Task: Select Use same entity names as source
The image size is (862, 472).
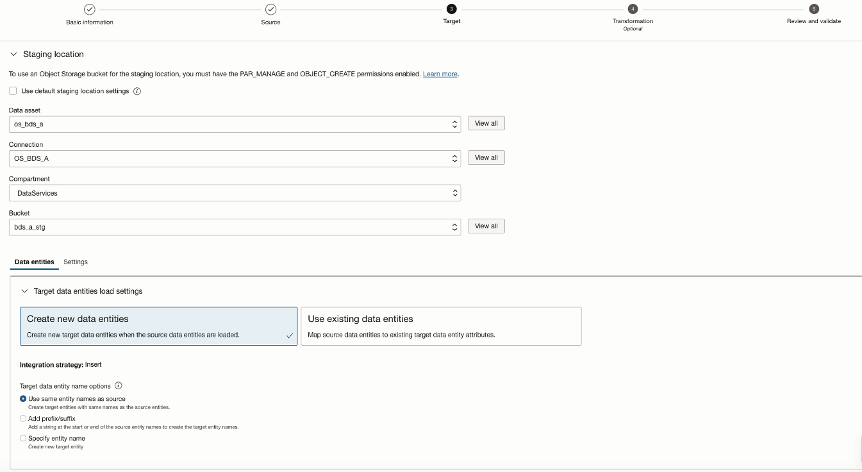Action: 24,399
